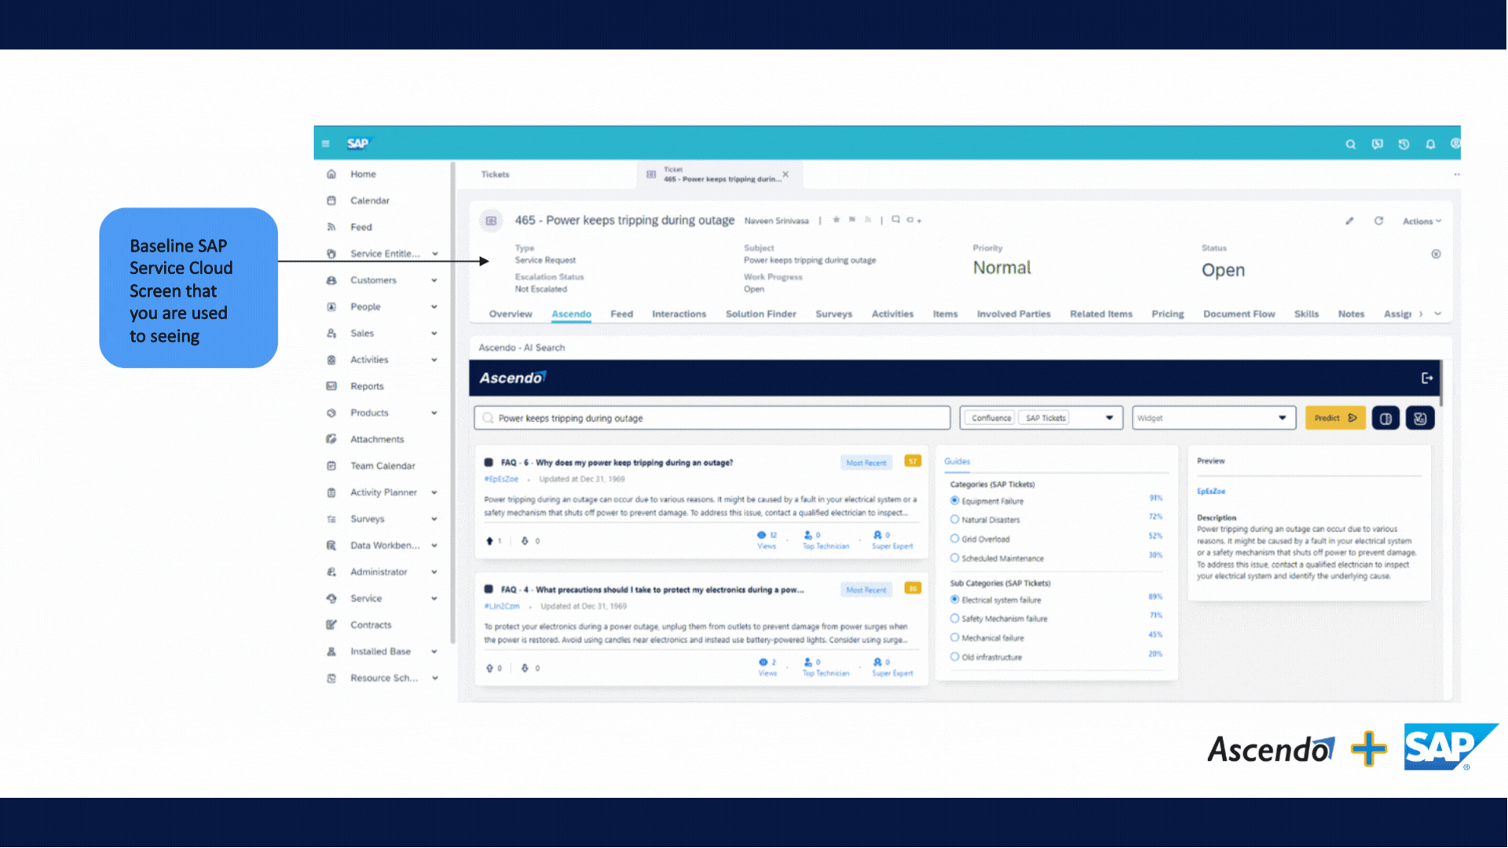The width and height of the screenshot is (1508, 848).
Task: Close the ticket 465 tab
Action: point(785,174)
